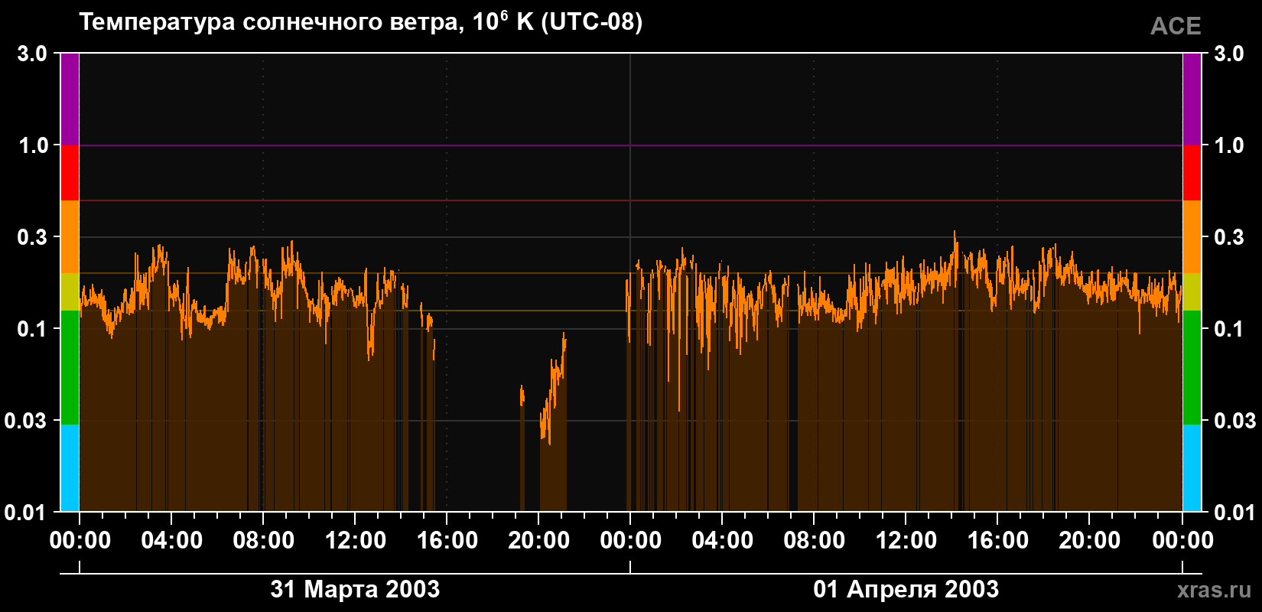Select the 08:00 time label of 01 Апреля
The height and width of the screenshot is (612, 1262).
point(814,541)
